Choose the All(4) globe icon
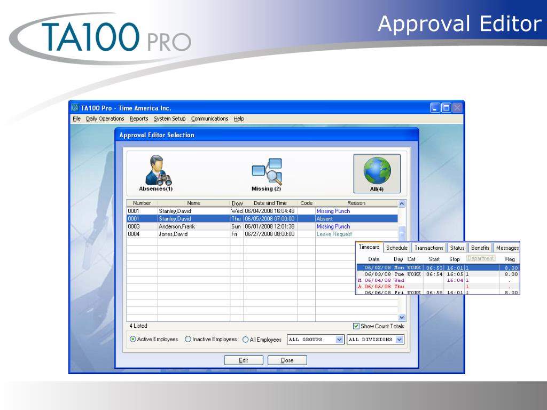 (377, 174)
